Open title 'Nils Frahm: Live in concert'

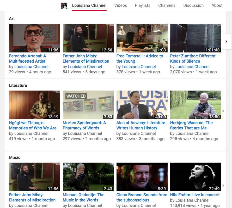pos(195,195)
